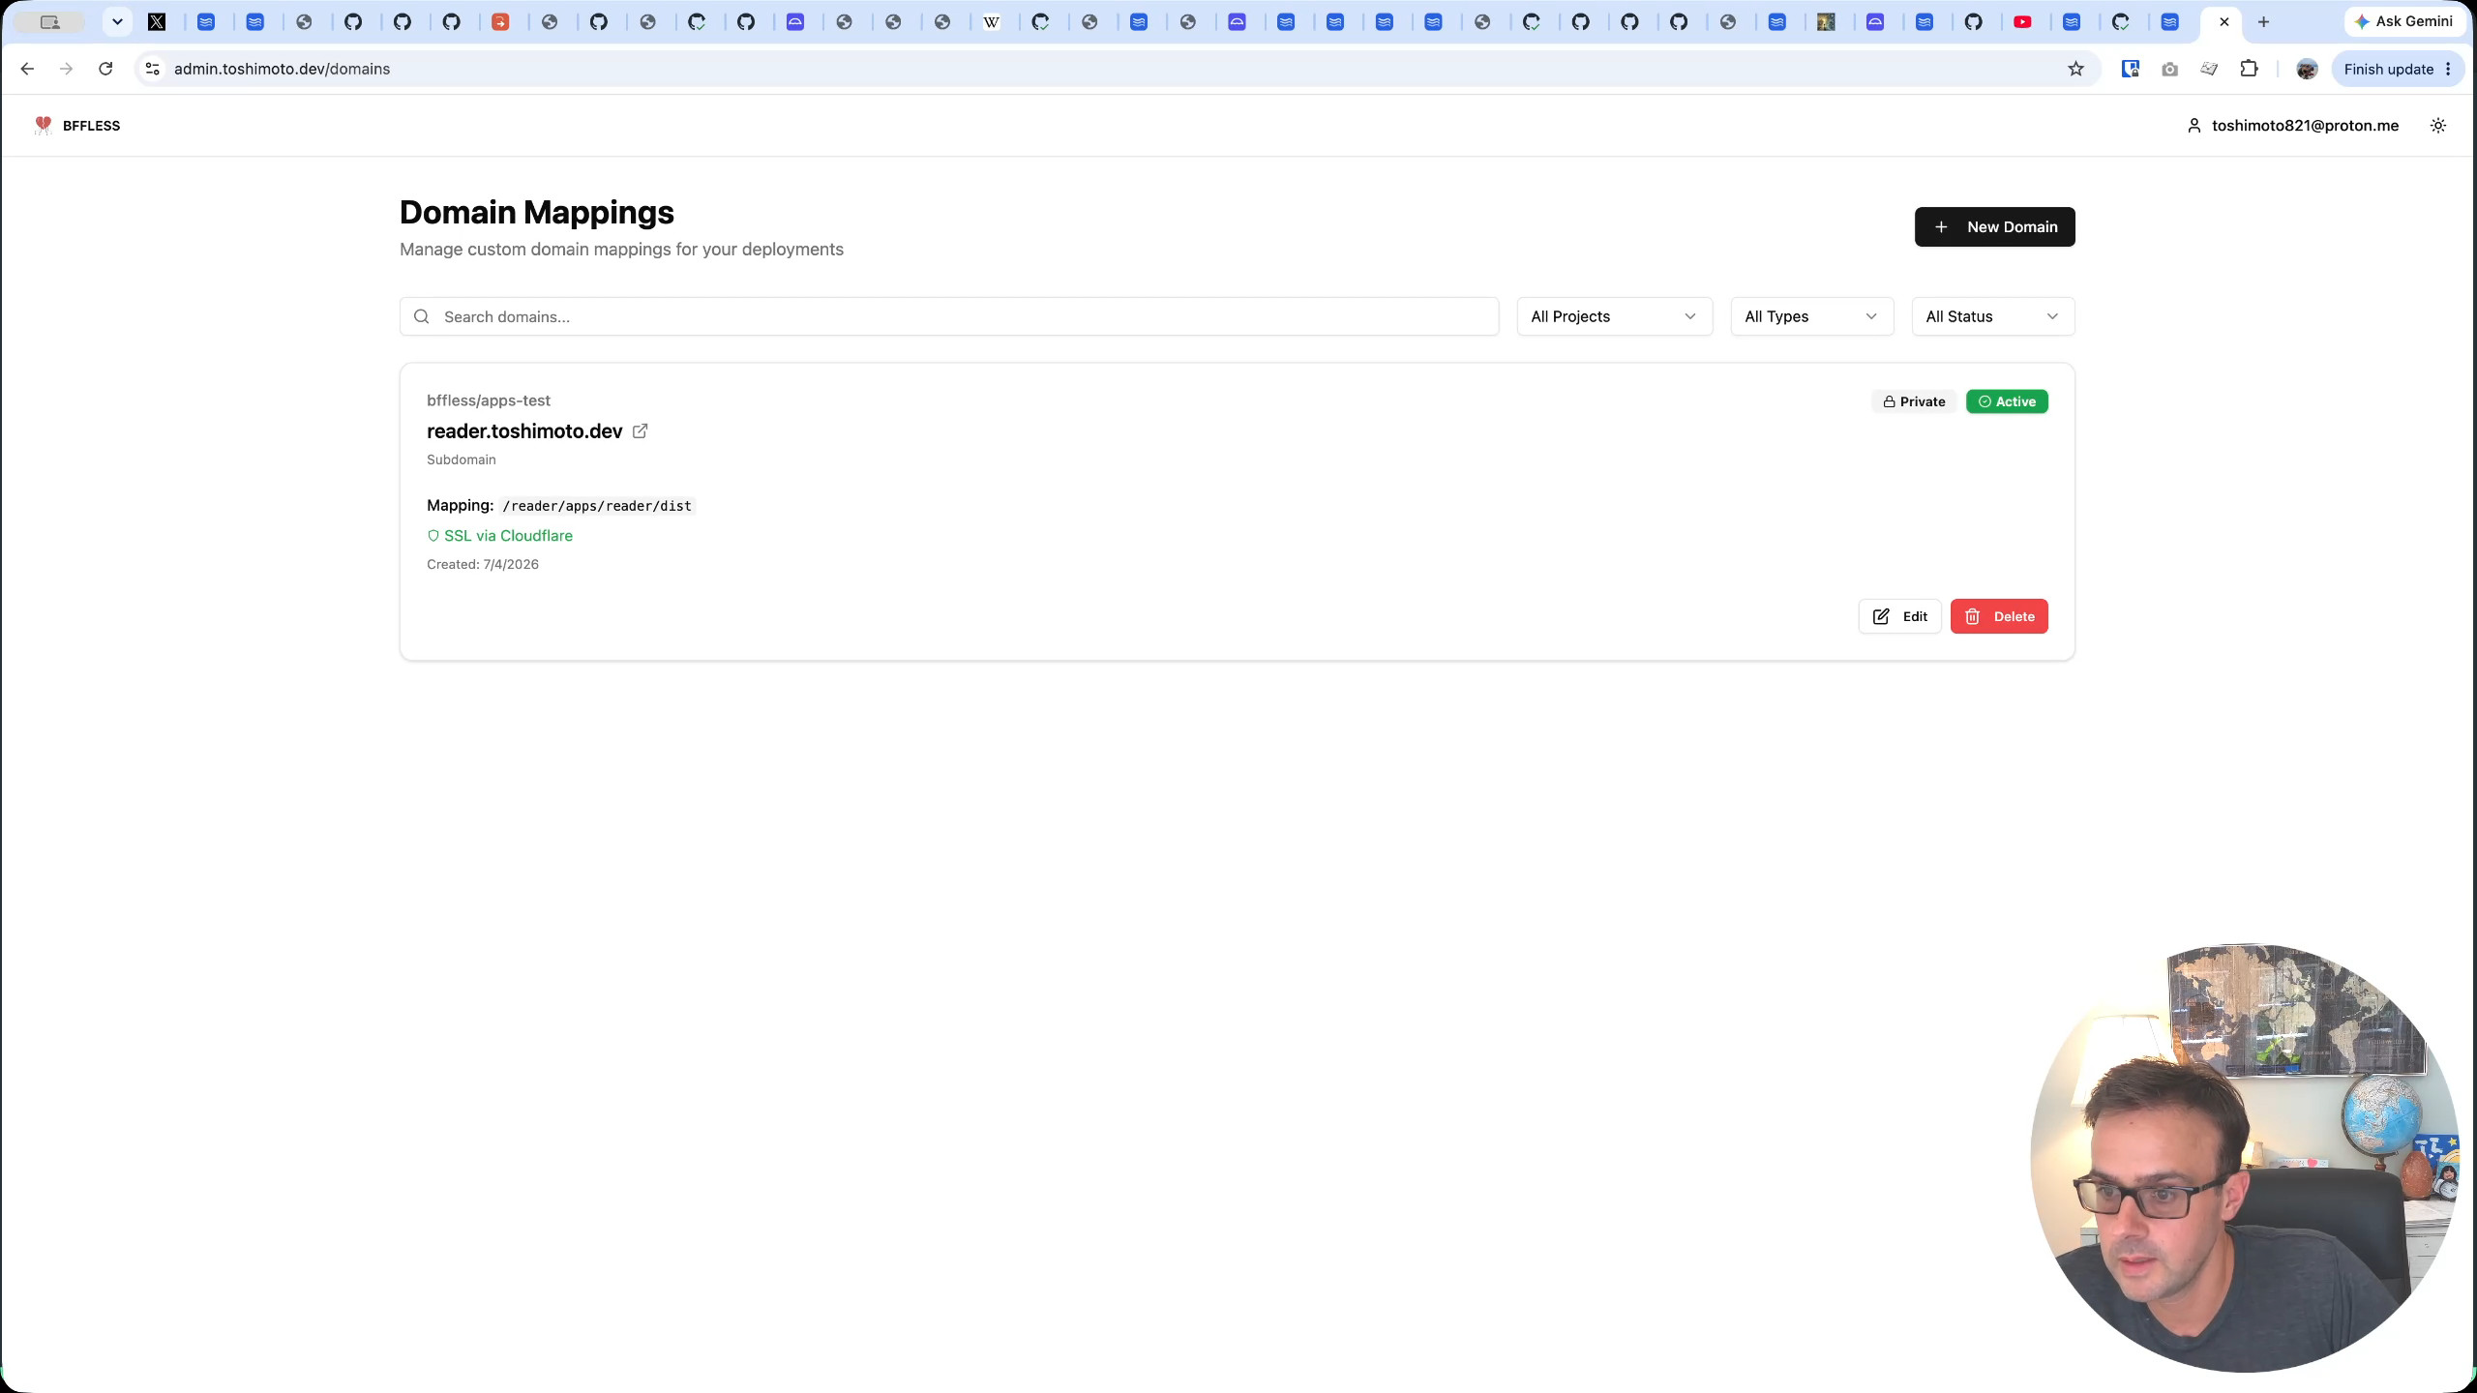Click the /reader/apps/reader/dist mapping path

(597, 506)
